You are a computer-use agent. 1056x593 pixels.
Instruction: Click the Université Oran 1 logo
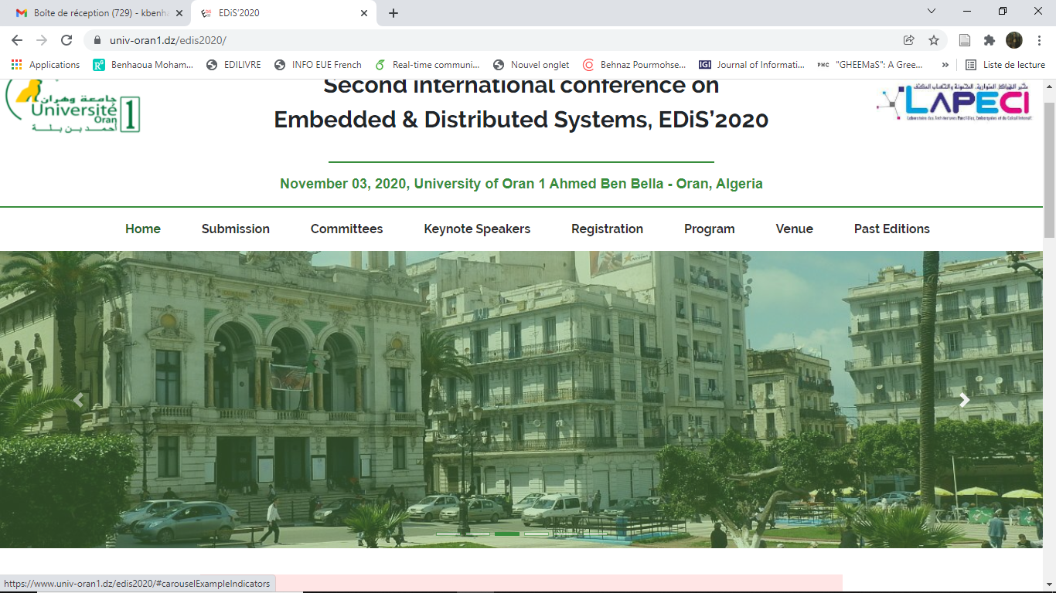click(73, 106)
